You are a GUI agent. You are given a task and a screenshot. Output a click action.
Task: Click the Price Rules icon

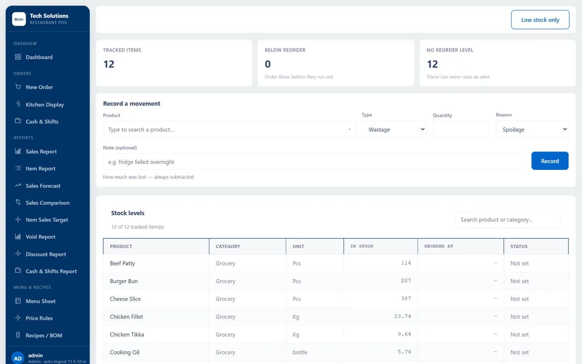click(18, 318)
